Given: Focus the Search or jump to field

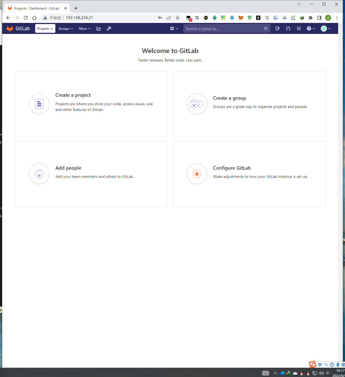Looking at the screenshot, I should click(x=227, y=28).
